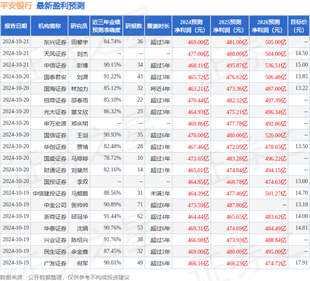The image size is (310, 281).
Task: Click the 平安银行 title text
Action: (x=16, y=6)
